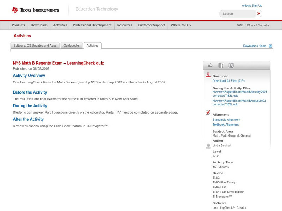Open the Professional Development menu
The image size is (282, 211).
pyautogui.click(x=92, y=25)
